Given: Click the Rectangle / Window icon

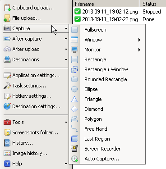Looking at the screenshot, I should [x=74, y=69].
